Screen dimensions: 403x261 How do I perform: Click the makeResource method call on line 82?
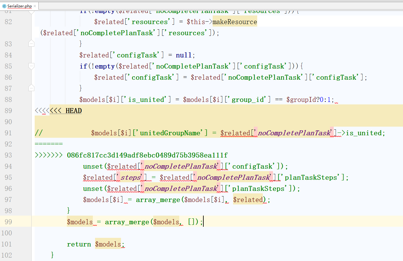click(x=235, y=22)
